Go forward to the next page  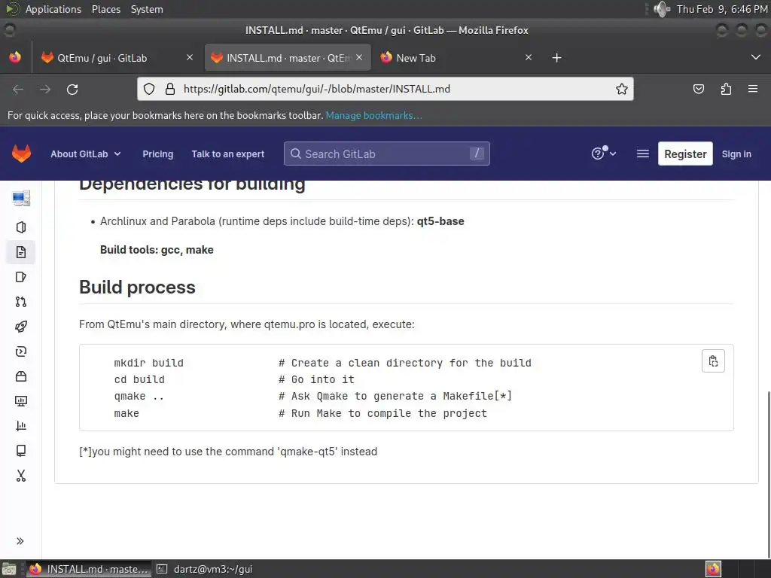(x=45, y=89)
